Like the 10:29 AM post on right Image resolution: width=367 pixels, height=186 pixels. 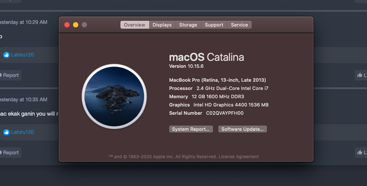pos(361,75)
